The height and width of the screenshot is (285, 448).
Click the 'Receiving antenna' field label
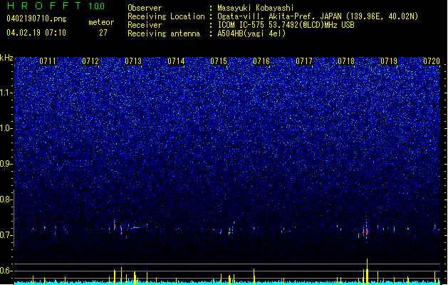pyautogui.click(x=164, y=33)
